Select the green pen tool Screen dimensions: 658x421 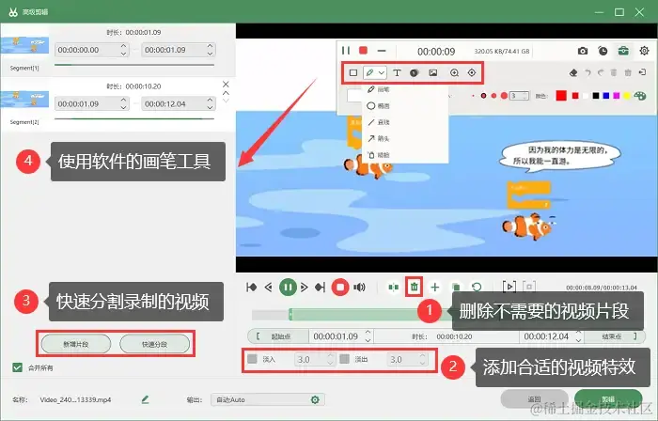pos(369,73)
